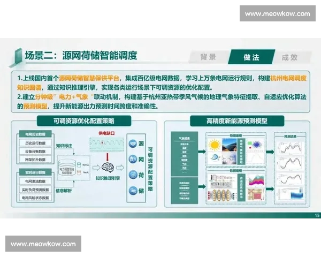Click the orange 源网荷储智慧保供平台 highlighted text
This screenshot has height=257, width=321.
click(x=89, y=78)
